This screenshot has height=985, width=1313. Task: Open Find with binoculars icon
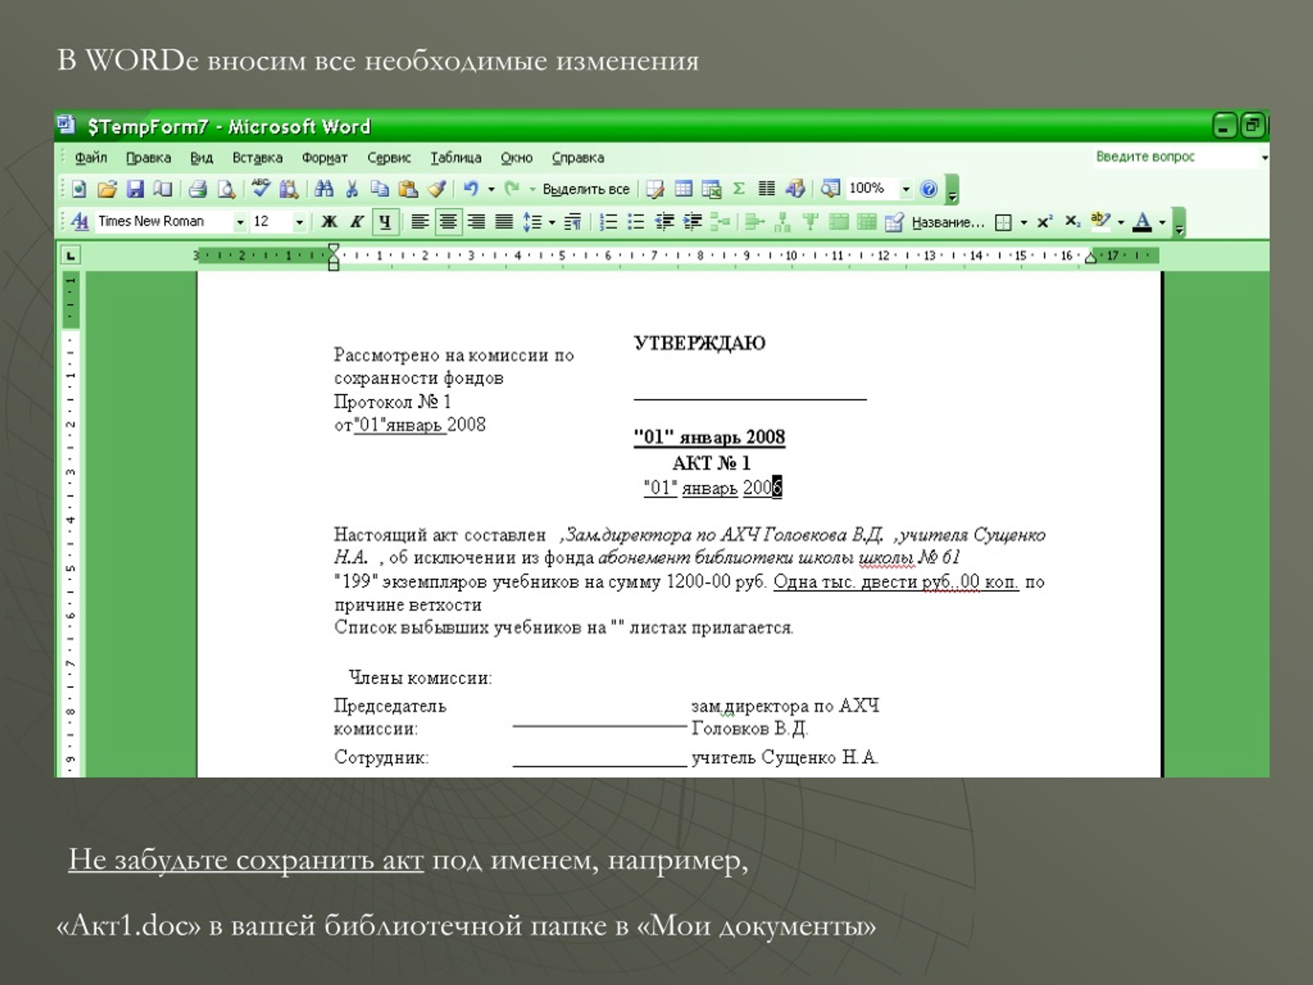(x=324, y=189)
